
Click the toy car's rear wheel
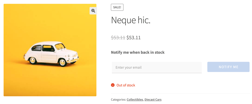point(32,60)
